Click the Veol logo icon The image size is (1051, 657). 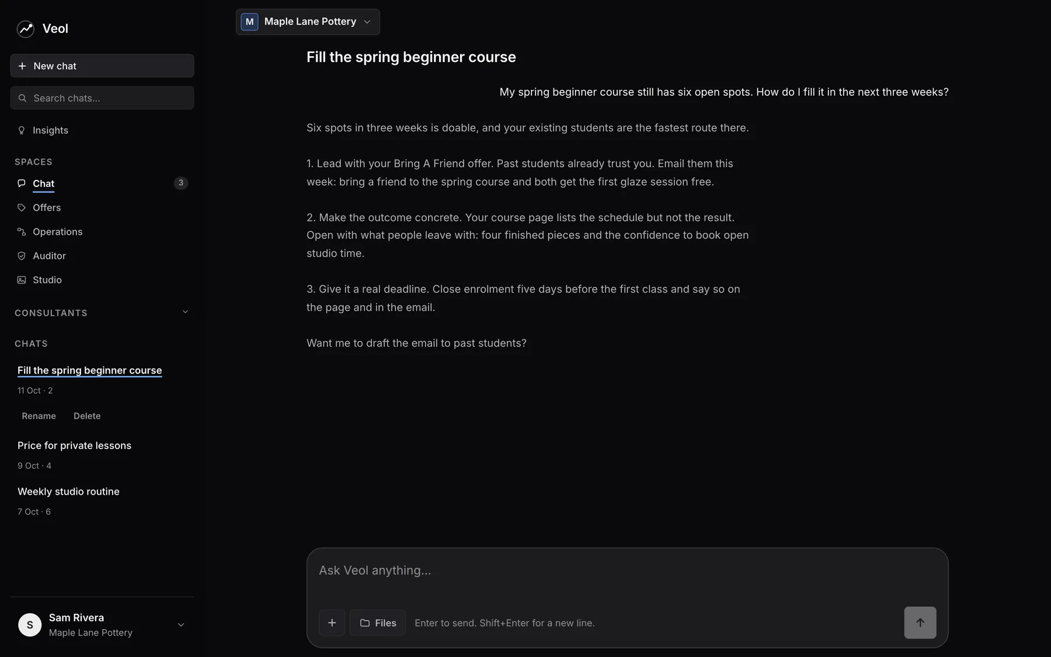click(26, 29)
